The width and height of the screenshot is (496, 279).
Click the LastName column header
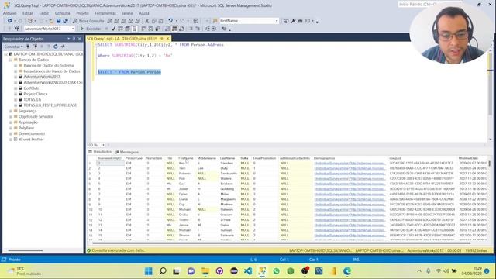point(227,158)
